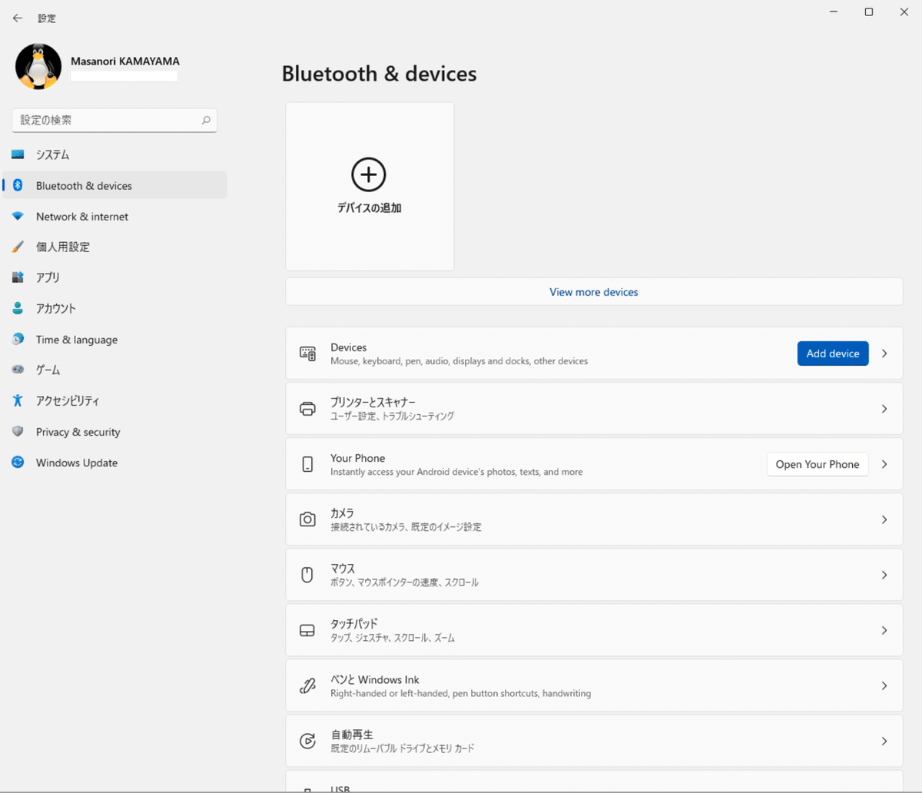Click the touchpad icon in list

coord(307,630)
